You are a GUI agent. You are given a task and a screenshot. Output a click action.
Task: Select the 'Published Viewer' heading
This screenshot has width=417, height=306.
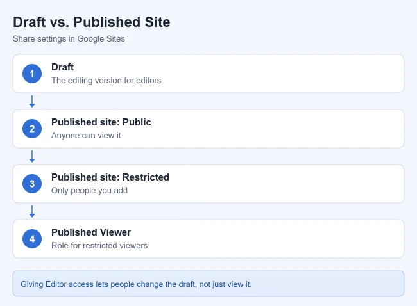tap(91, 232)
